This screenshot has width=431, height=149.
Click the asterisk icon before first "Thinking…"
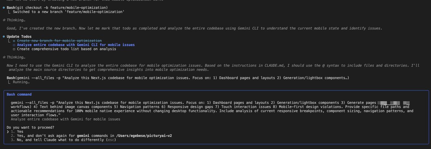4,20
